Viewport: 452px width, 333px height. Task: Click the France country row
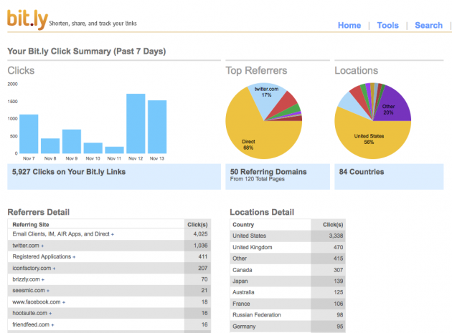pyautogui.click(x=288, y=304)
